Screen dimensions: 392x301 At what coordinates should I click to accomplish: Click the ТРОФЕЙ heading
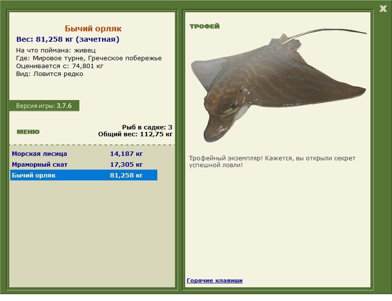[204, 26]
